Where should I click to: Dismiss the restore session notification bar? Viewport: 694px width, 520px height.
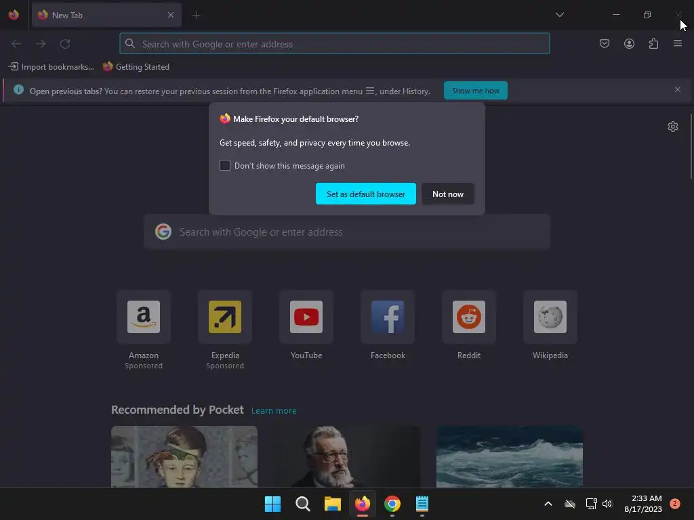click(678, 90)
